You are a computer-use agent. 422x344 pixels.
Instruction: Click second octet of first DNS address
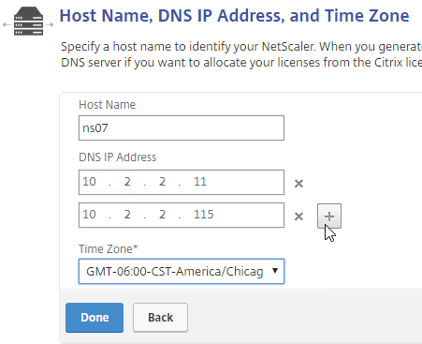pos(127,182)
